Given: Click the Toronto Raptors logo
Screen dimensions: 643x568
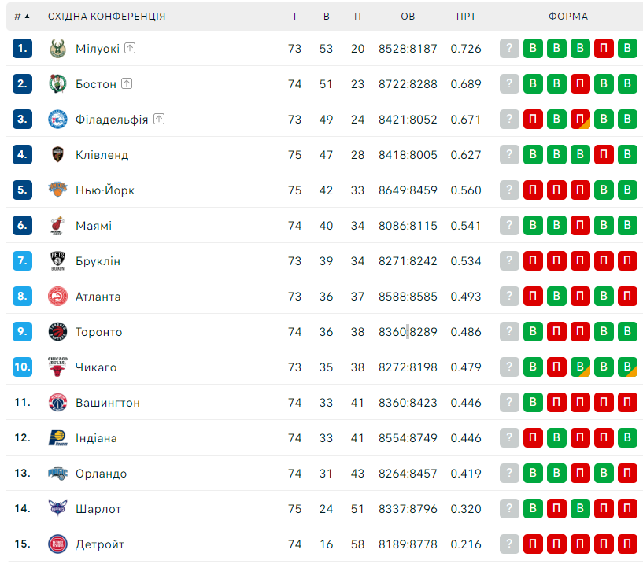Looking at the screenshot, I should [57, 331].
